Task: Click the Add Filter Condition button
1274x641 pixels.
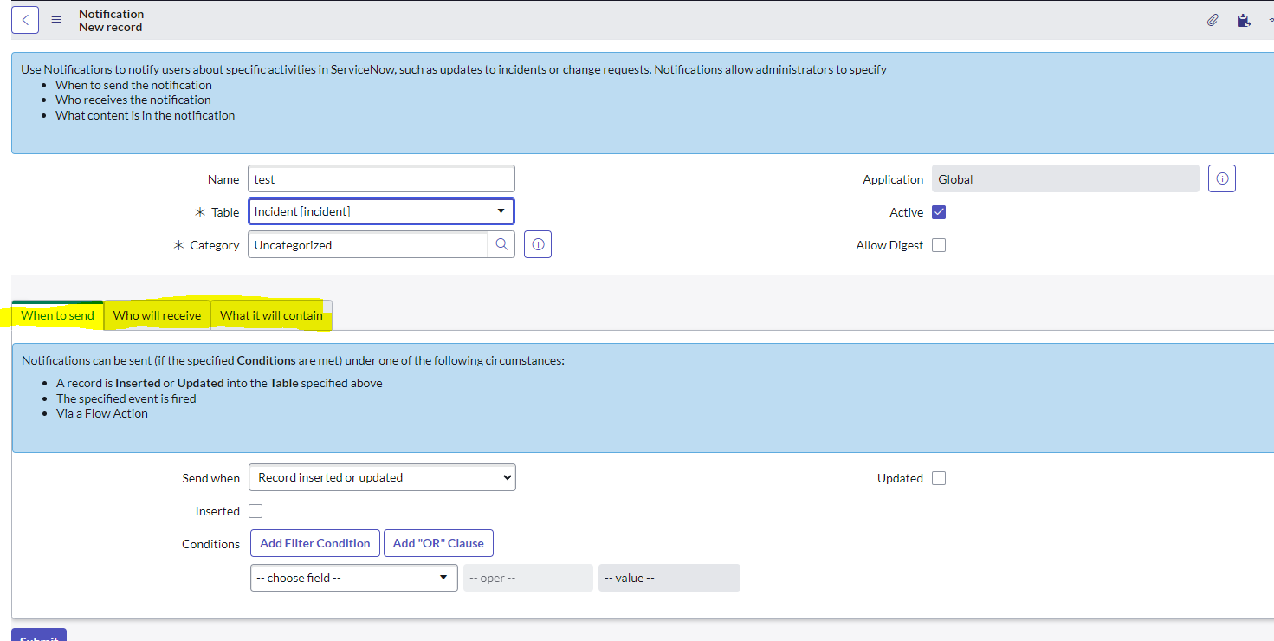Action: (315, 543)
